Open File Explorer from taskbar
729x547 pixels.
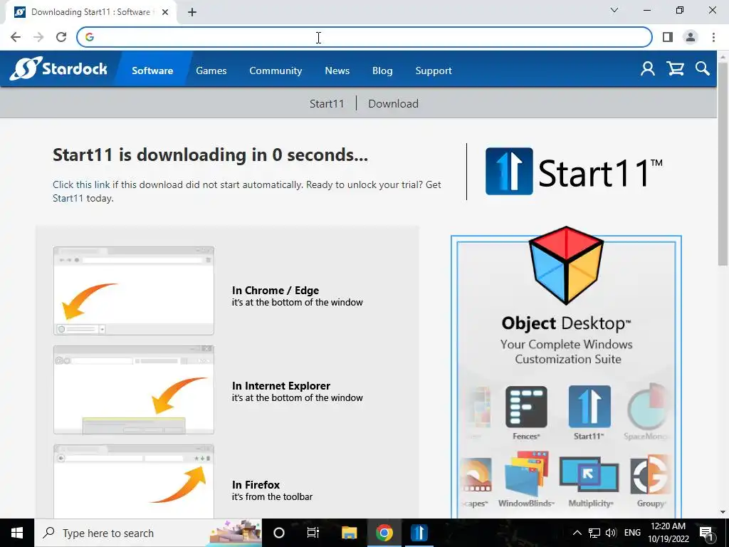click(x=349, y=533)
